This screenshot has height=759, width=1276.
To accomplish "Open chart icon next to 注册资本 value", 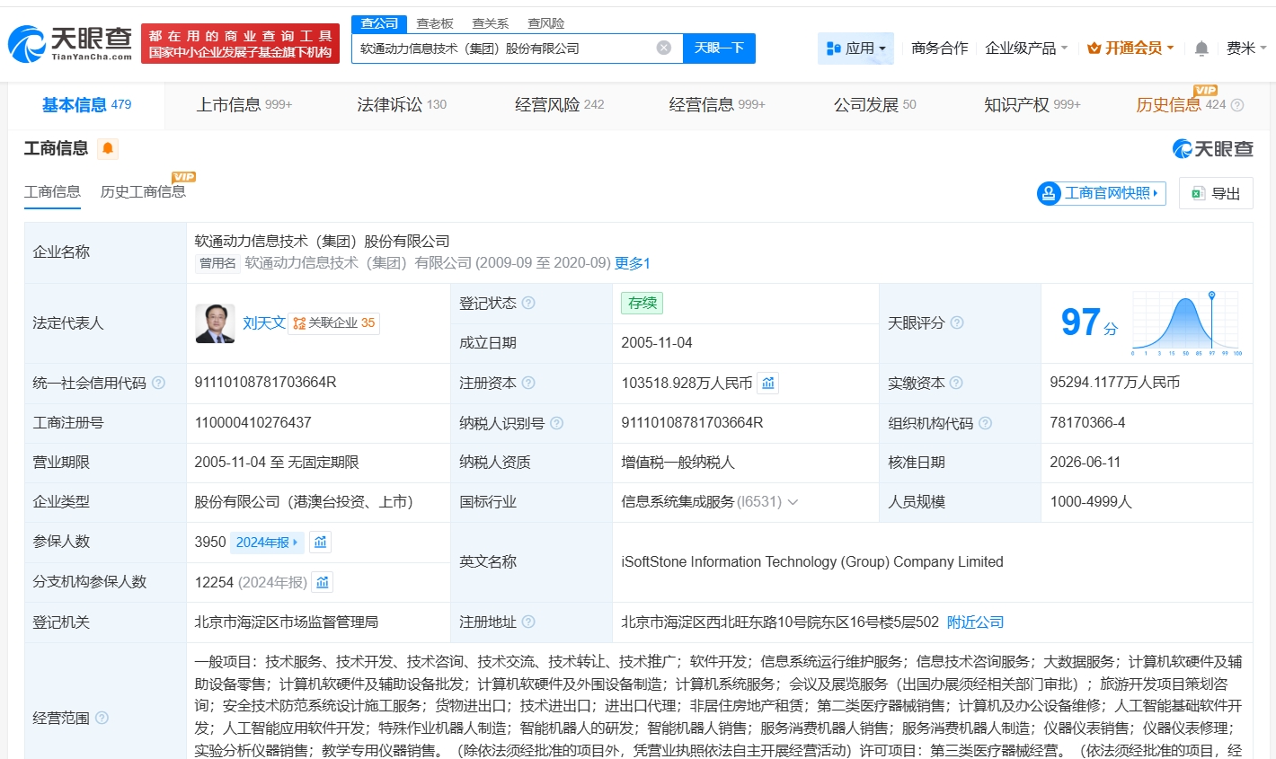I will point(768,383).
